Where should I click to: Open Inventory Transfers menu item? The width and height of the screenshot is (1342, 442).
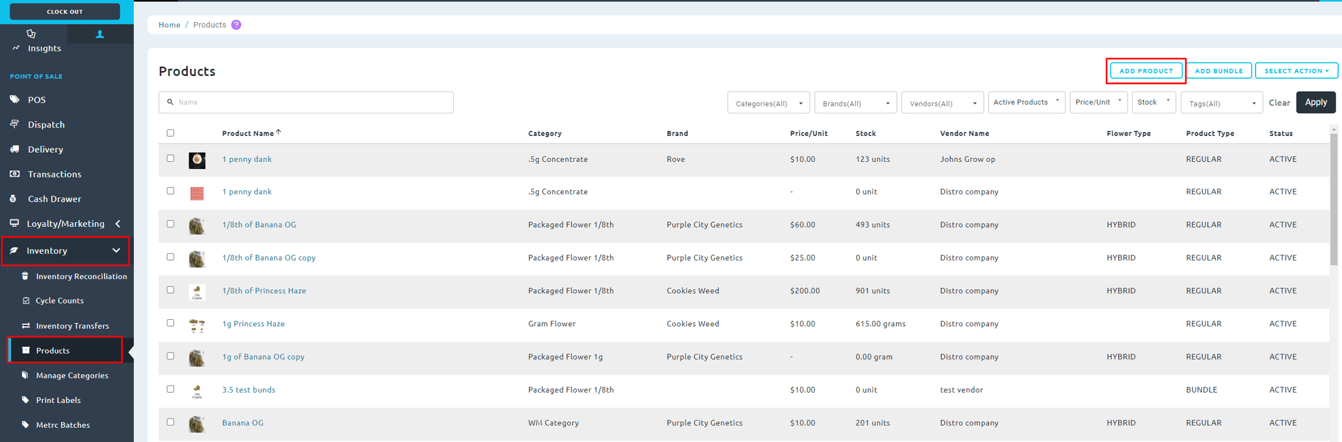(73, 326)
